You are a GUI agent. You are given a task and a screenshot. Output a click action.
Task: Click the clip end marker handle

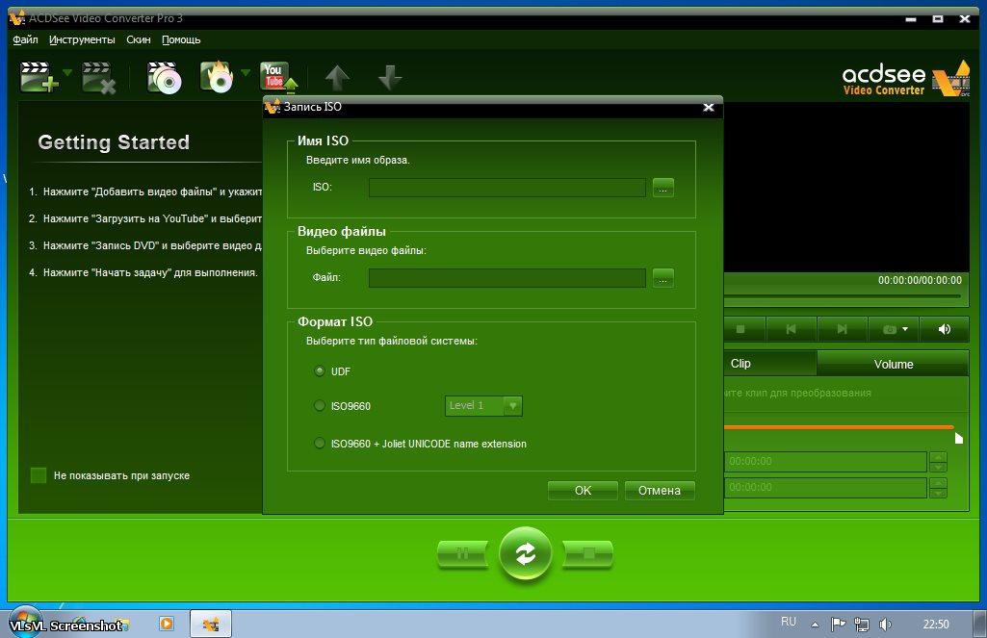click(959, 438)
